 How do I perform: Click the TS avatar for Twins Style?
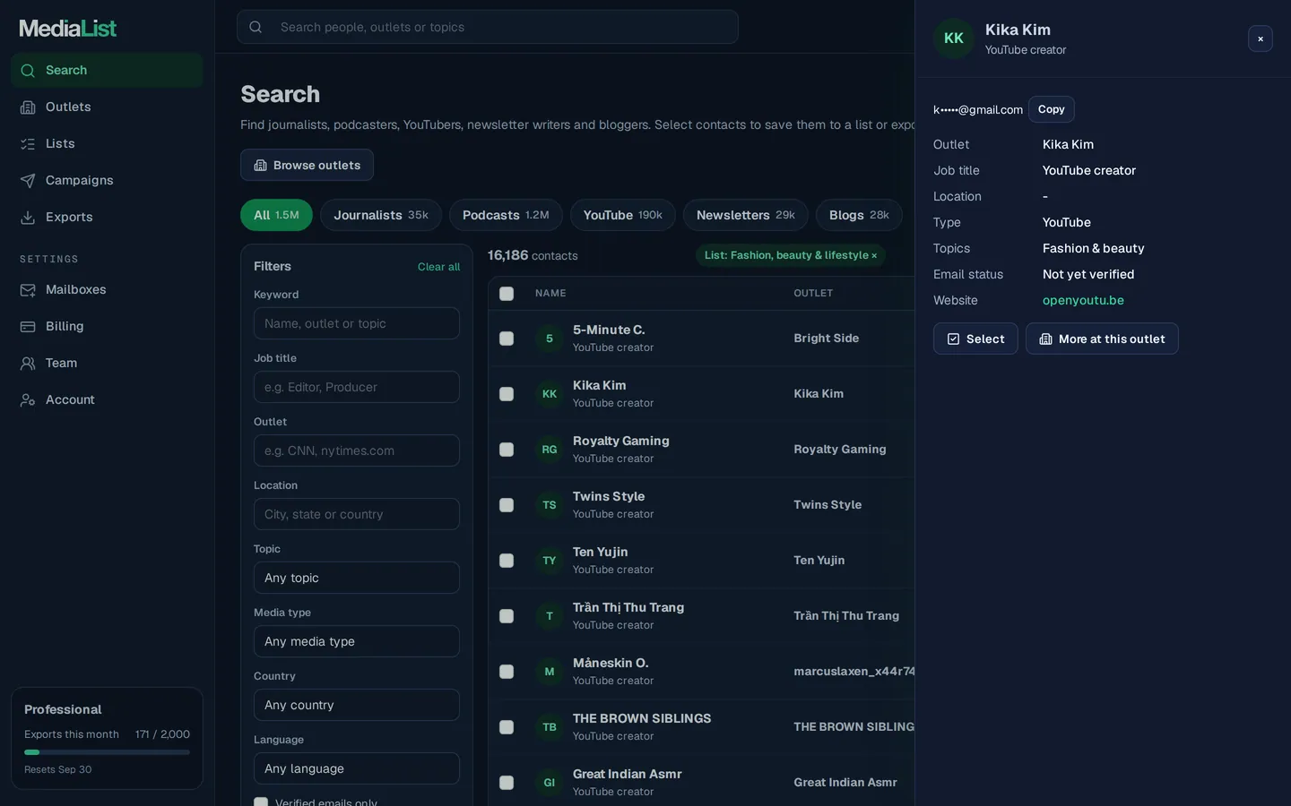coord(550,505)
